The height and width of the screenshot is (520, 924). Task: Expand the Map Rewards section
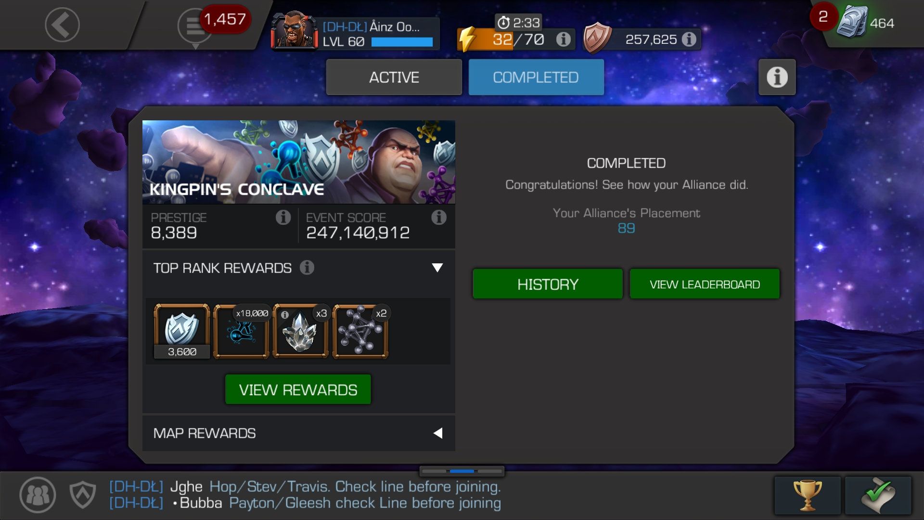pyautogui.click(x=437, y=433)
